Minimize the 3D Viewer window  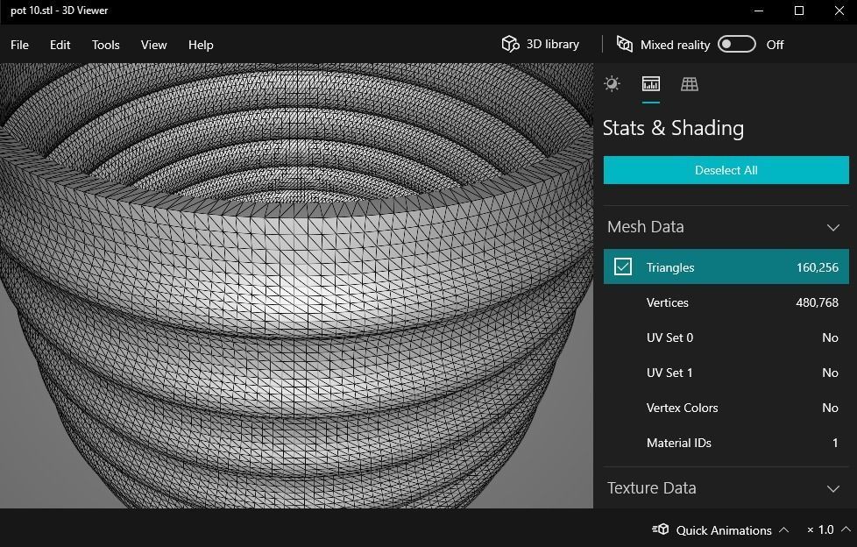(759, 11)
